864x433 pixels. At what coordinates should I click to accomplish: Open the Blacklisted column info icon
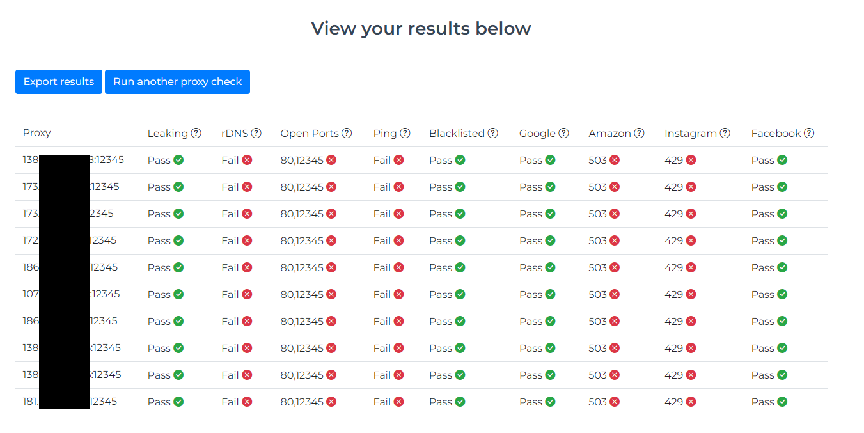click(x=493, y=133)
